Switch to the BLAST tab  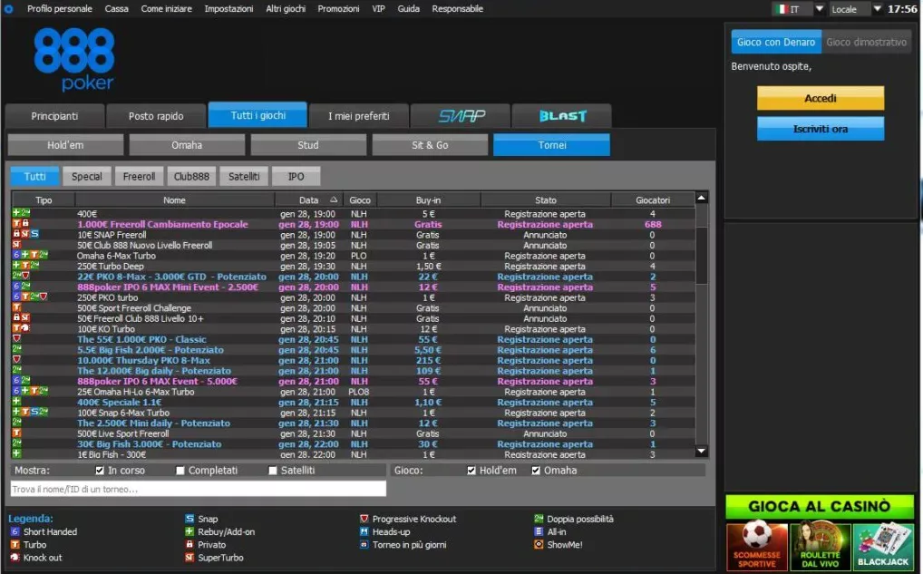[562, 116]
